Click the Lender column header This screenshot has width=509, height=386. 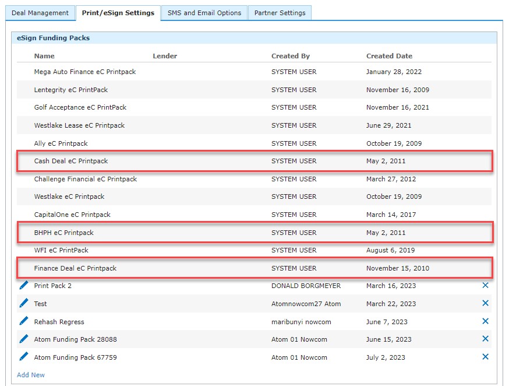coord(165,56)
